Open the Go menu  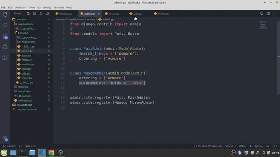click(39, 7)
